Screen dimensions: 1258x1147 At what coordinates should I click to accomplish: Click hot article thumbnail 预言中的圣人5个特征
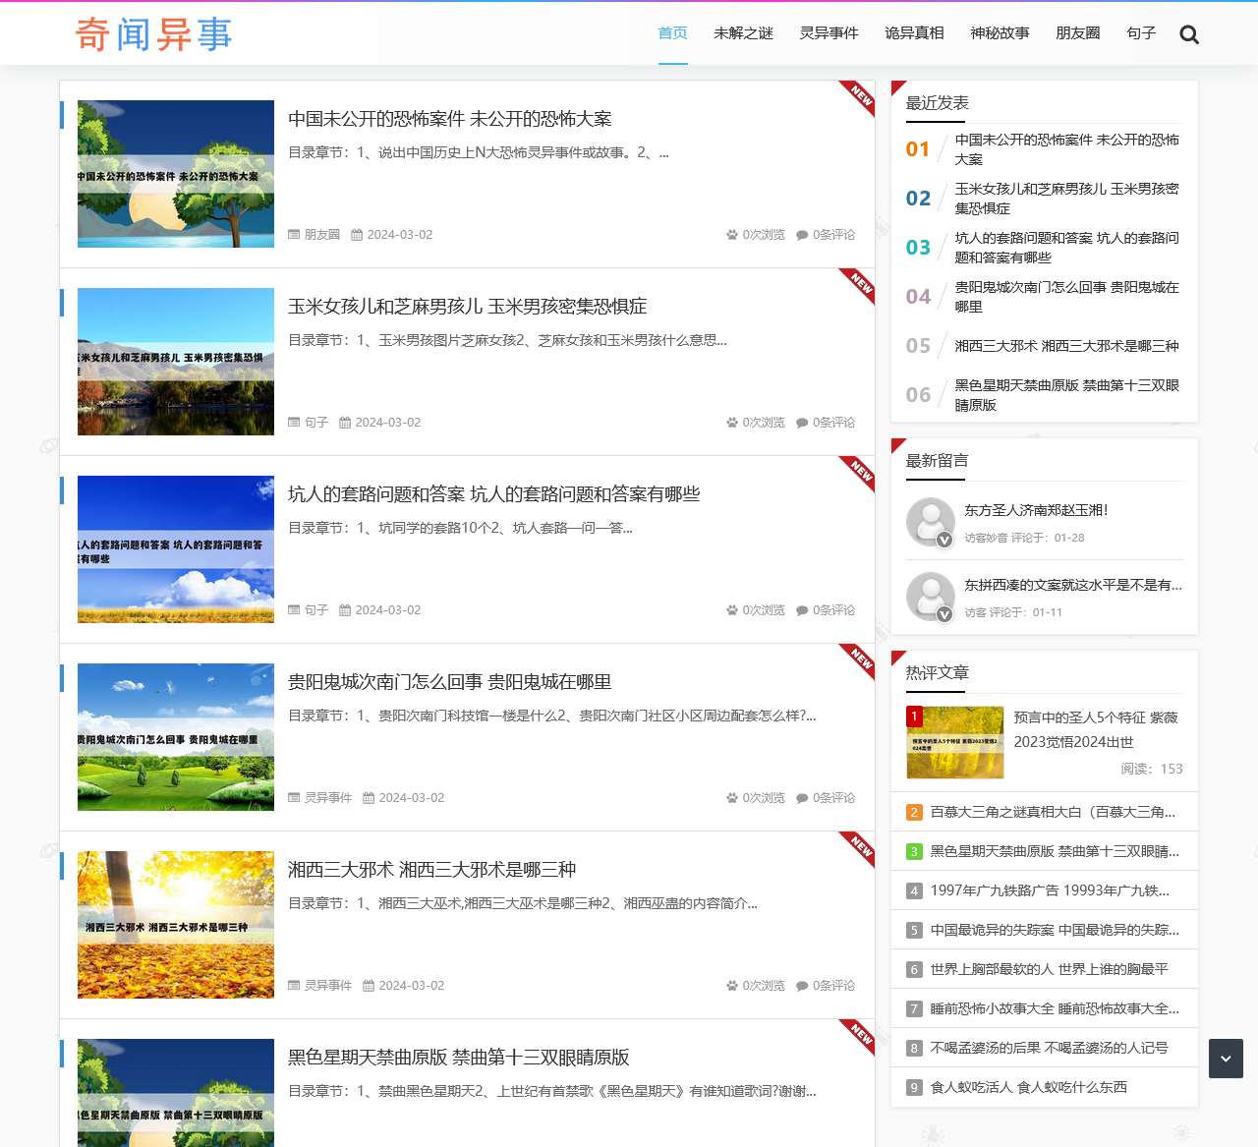(954, 742)
